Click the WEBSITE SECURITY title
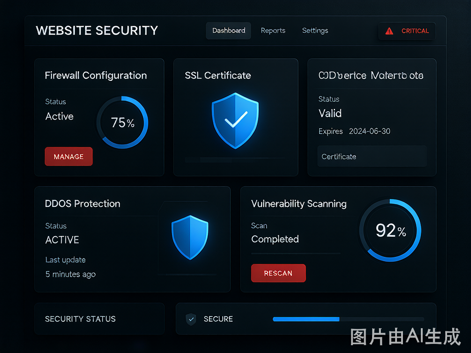The width and height of the screenshot is (471, 353). coord(97,31)
